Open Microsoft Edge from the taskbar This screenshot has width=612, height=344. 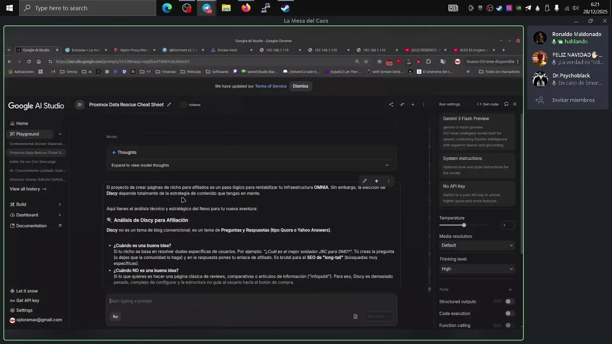coord(167,8)
